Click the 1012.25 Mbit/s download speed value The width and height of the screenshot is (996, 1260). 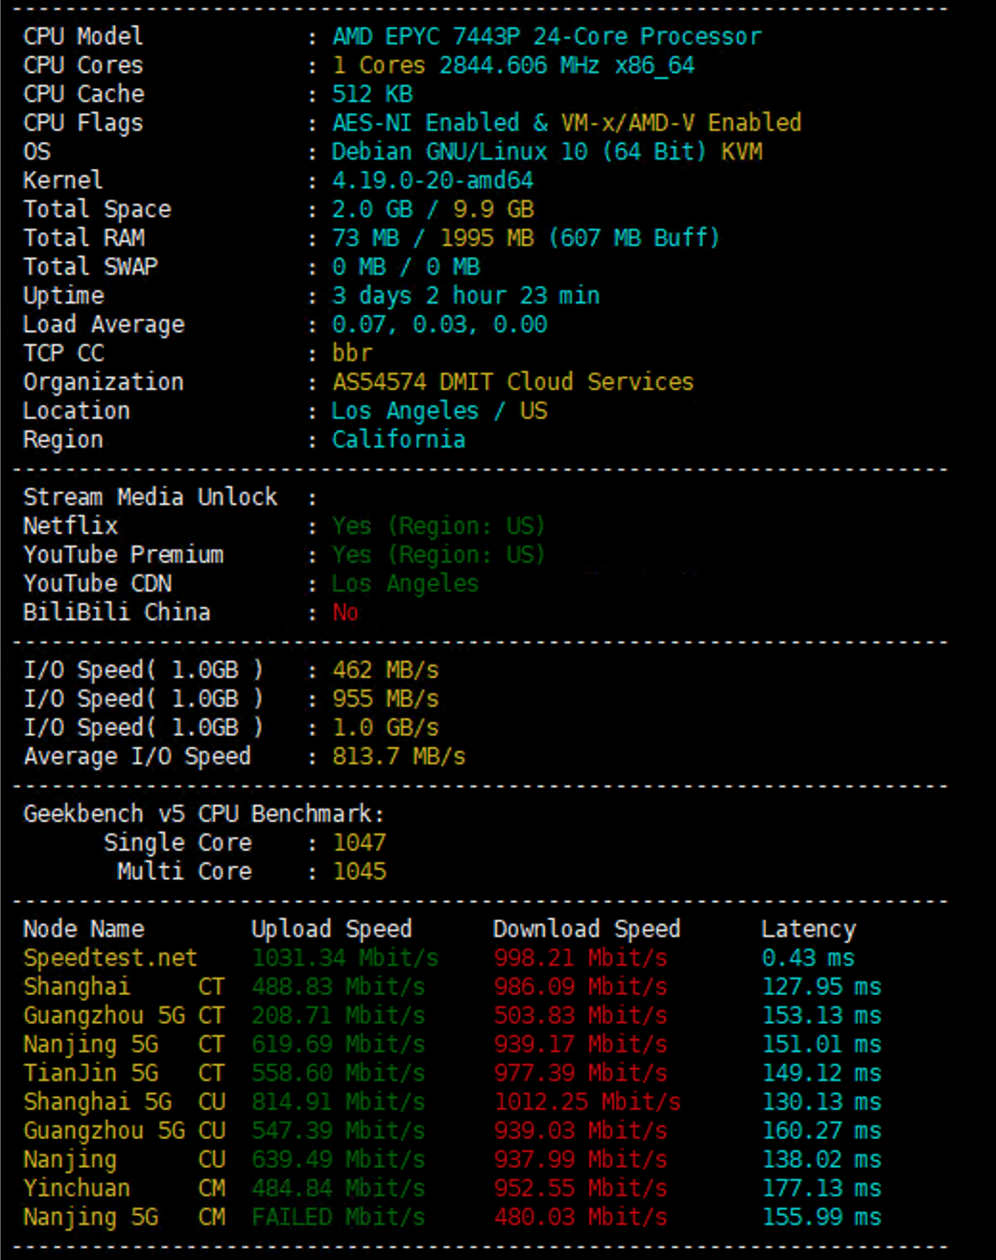point(586,1102)
